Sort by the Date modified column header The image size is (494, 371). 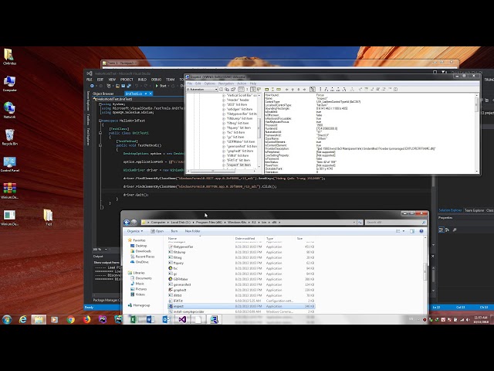245,239
